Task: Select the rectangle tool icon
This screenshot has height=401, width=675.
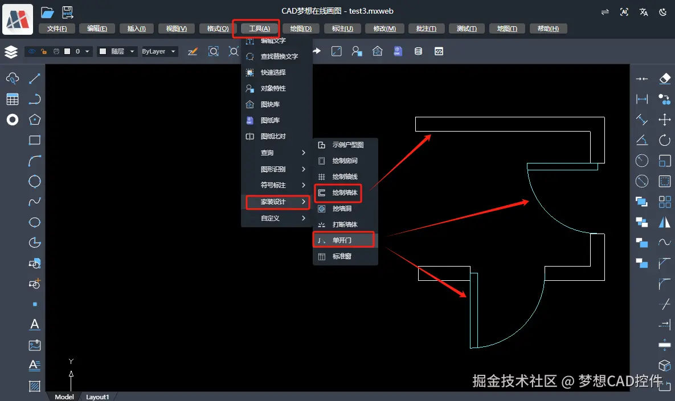Action: pos(34,140)
